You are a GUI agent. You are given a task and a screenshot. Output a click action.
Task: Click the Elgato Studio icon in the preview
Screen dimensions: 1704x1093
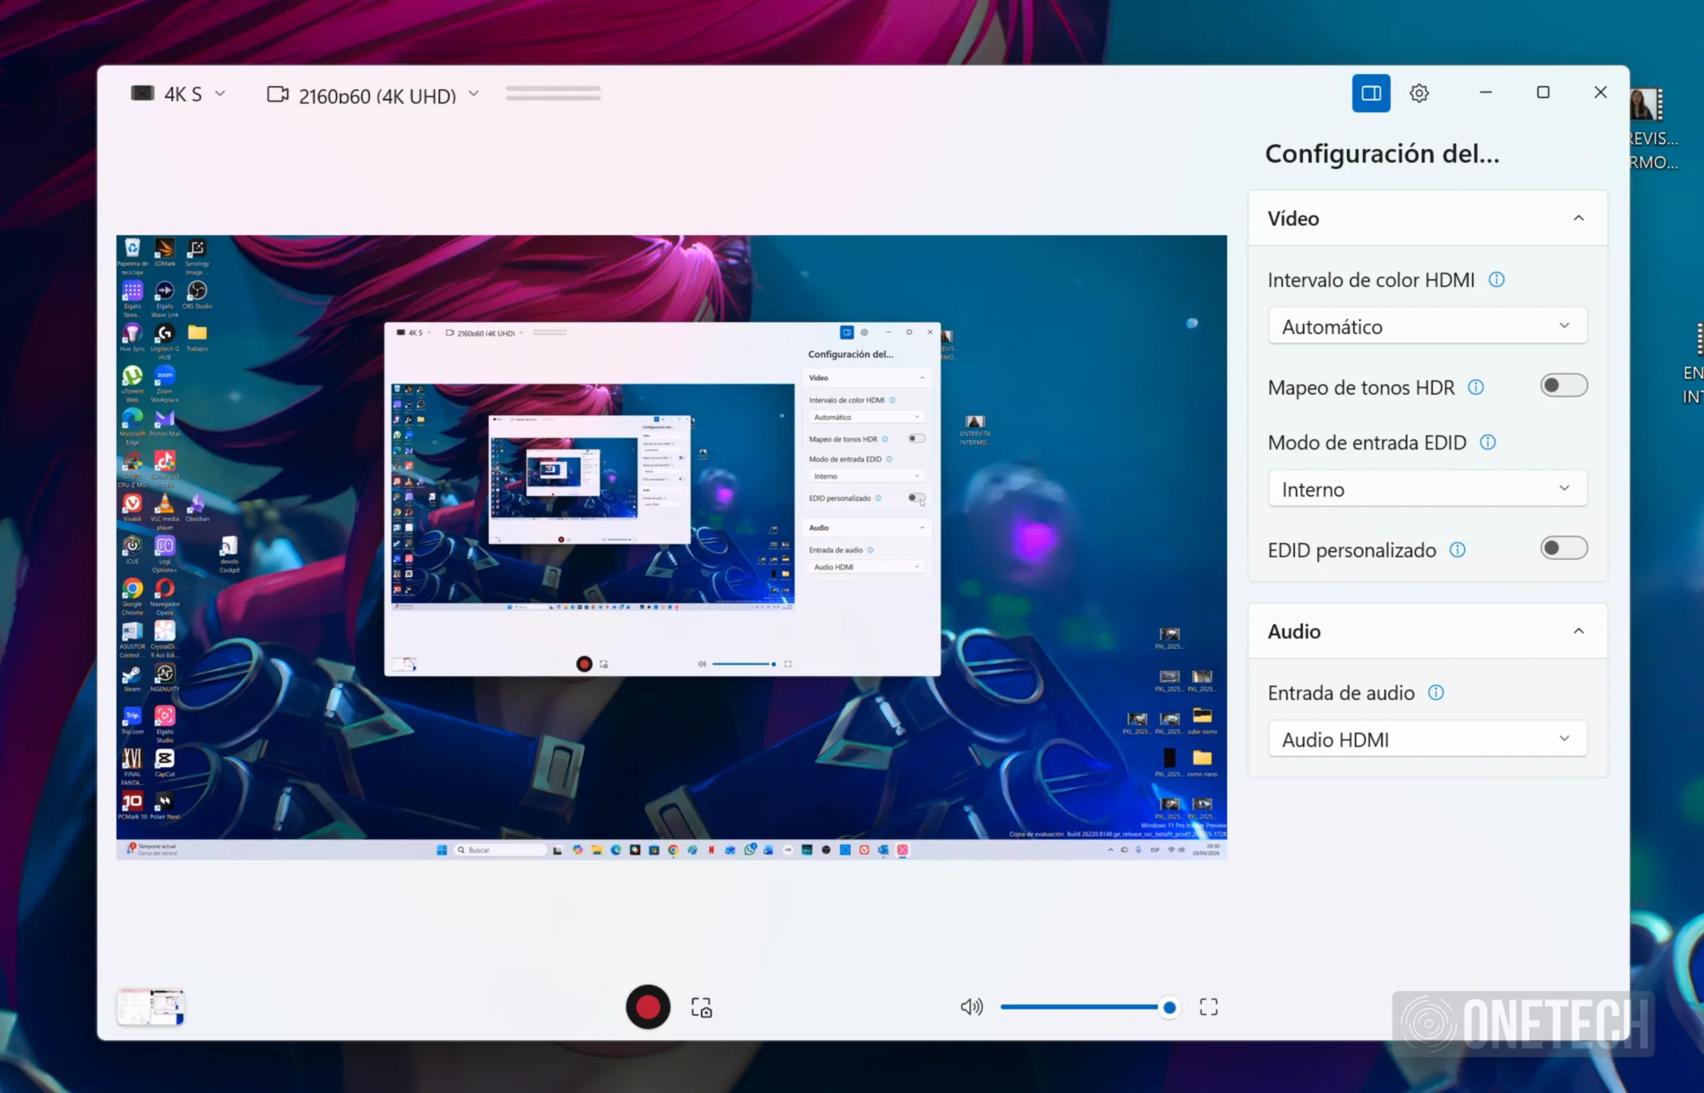[165, 725]
